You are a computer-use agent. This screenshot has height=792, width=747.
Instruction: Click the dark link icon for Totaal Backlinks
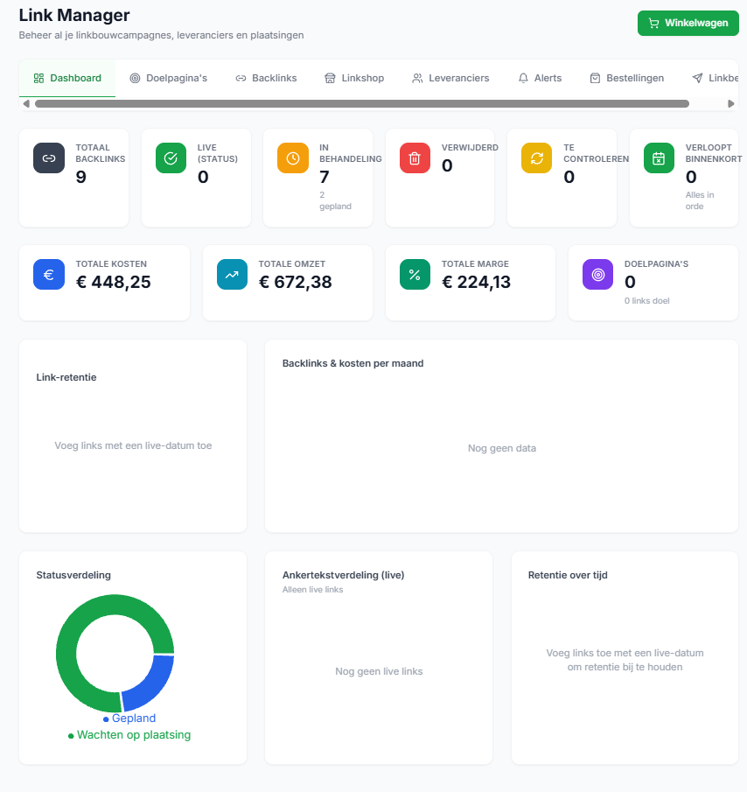click(49, 158)
